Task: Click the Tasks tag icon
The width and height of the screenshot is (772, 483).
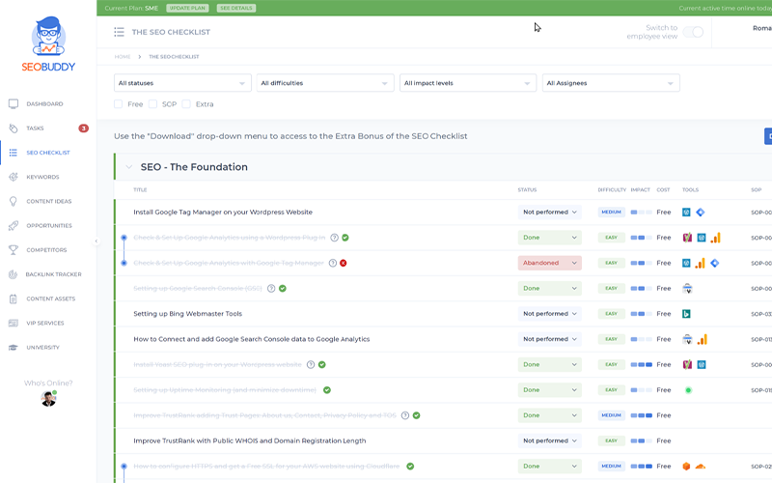Action: [14, 128]
